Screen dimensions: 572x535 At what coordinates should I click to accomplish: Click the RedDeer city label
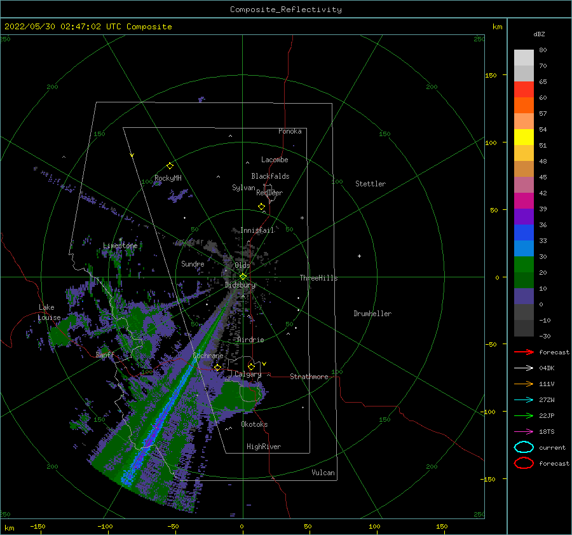coord(269,193)
